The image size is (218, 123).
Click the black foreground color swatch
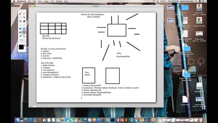21,47
